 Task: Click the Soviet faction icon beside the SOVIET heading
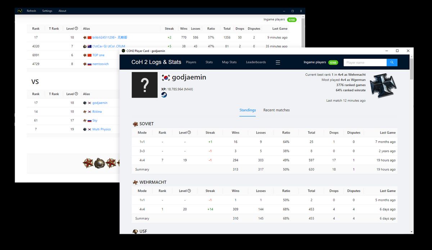135,124
